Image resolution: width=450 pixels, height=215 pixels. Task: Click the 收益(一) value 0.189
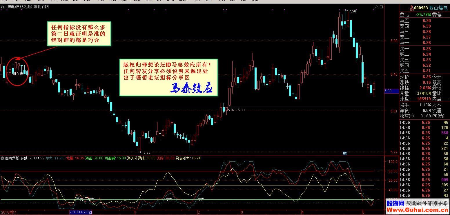click(x=426, y=116)
